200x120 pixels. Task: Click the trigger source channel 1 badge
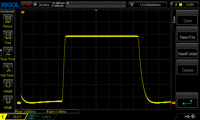click(180, 5)
